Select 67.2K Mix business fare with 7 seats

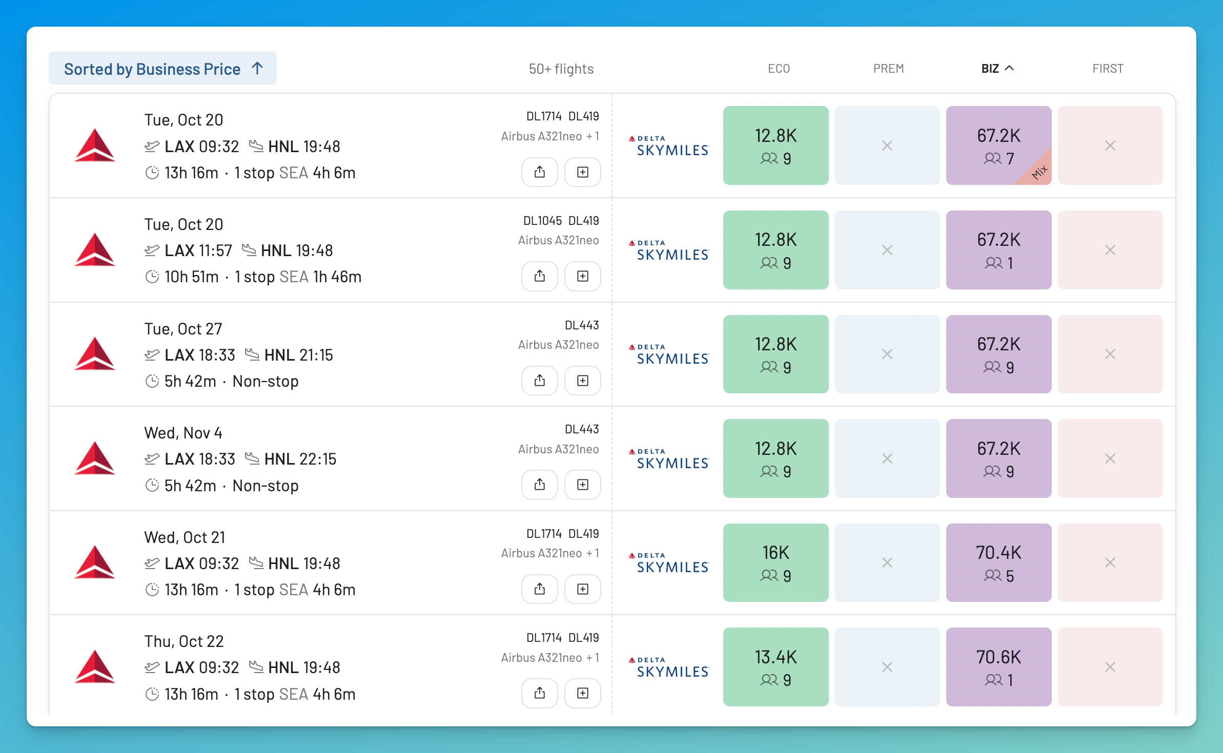pos(998,145)
